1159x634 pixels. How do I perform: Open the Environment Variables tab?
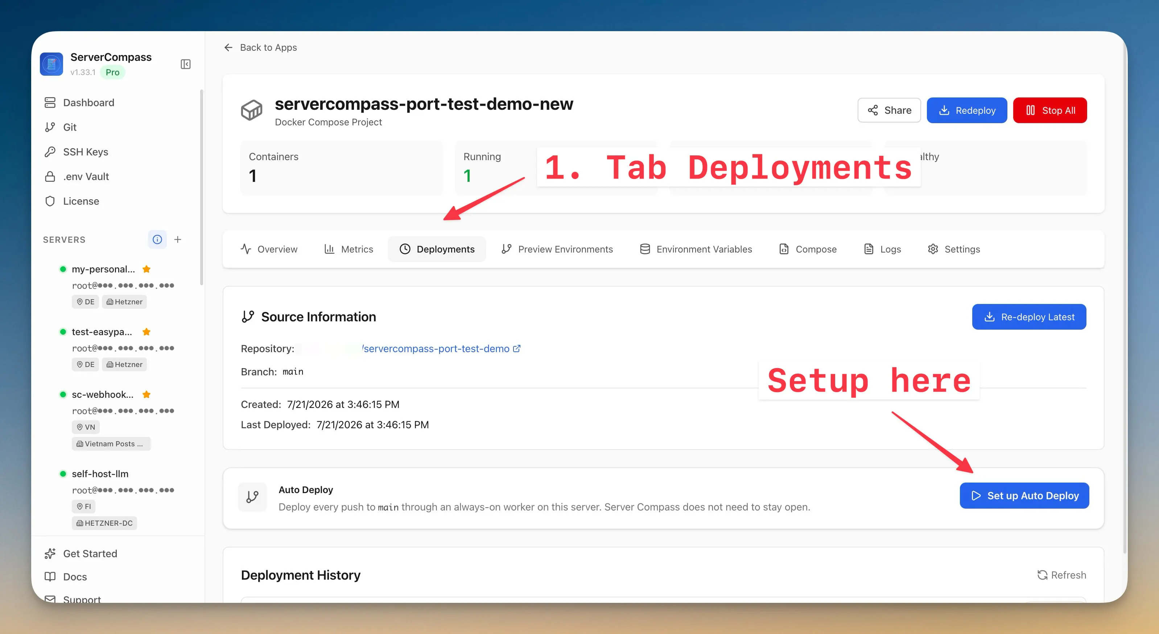[696, 249]
